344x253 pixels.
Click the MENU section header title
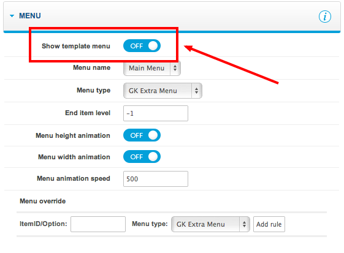(30, 16)
